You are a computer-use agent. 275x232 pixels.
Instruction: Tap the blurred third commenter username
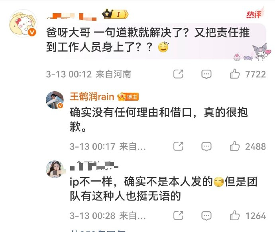(x=94, y=166)
